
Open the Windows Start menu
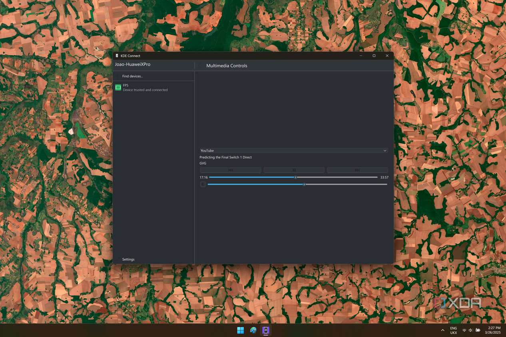click(240, 330)
